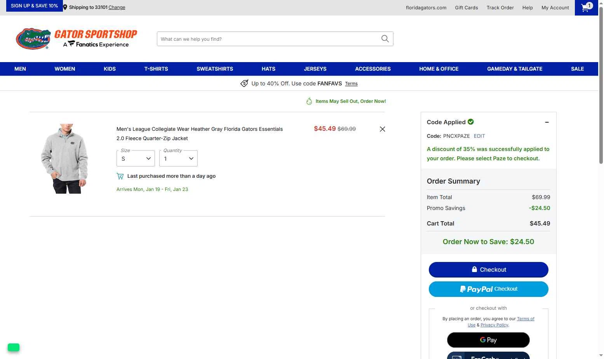Open the Help link

(527, 8)
